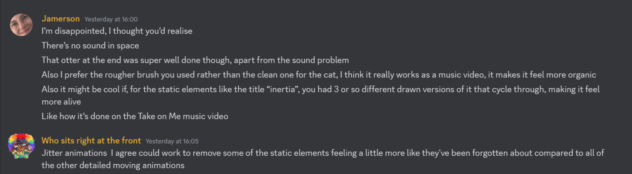Click the "There's no sound in space" message

pos(90,46)
